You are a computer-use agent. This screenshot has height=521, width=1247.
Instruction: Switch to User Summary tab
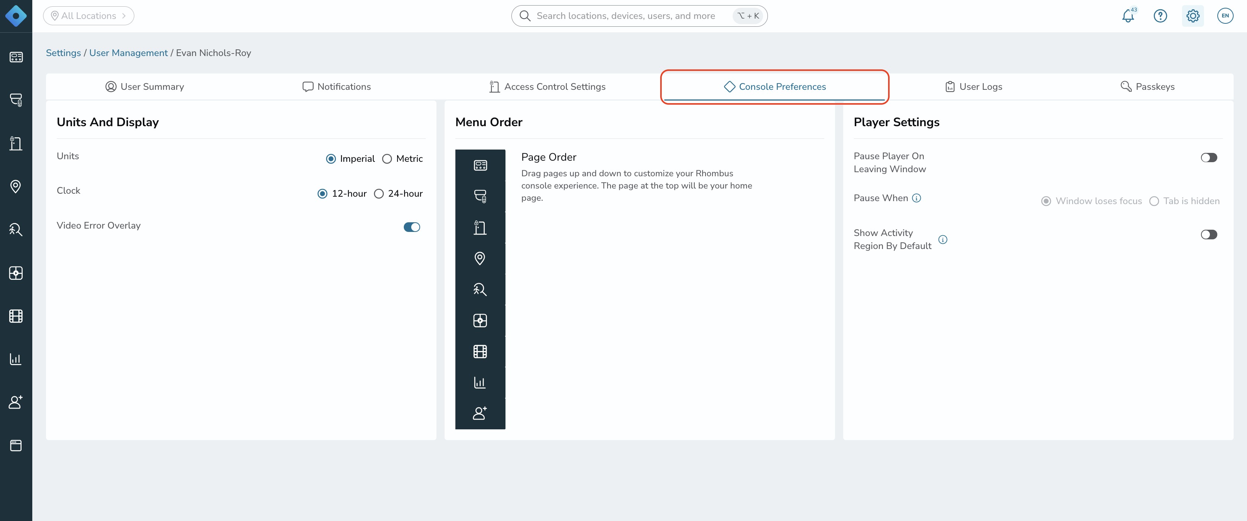144,87
